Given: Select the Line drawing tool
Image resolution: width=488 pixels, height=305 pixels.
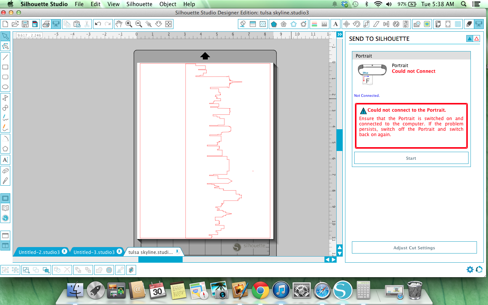Looking at the screenshot, I should (x=5, y=57).
